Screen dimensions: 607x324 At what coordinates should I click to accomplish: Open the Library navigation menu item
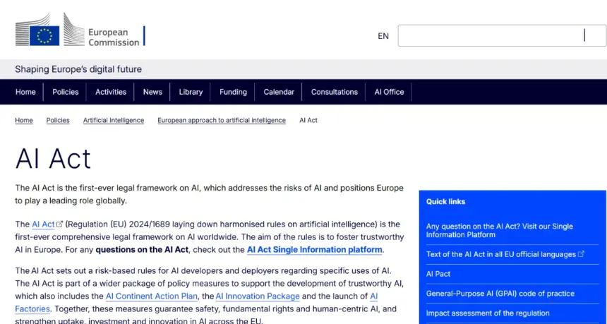click(191, 92)
